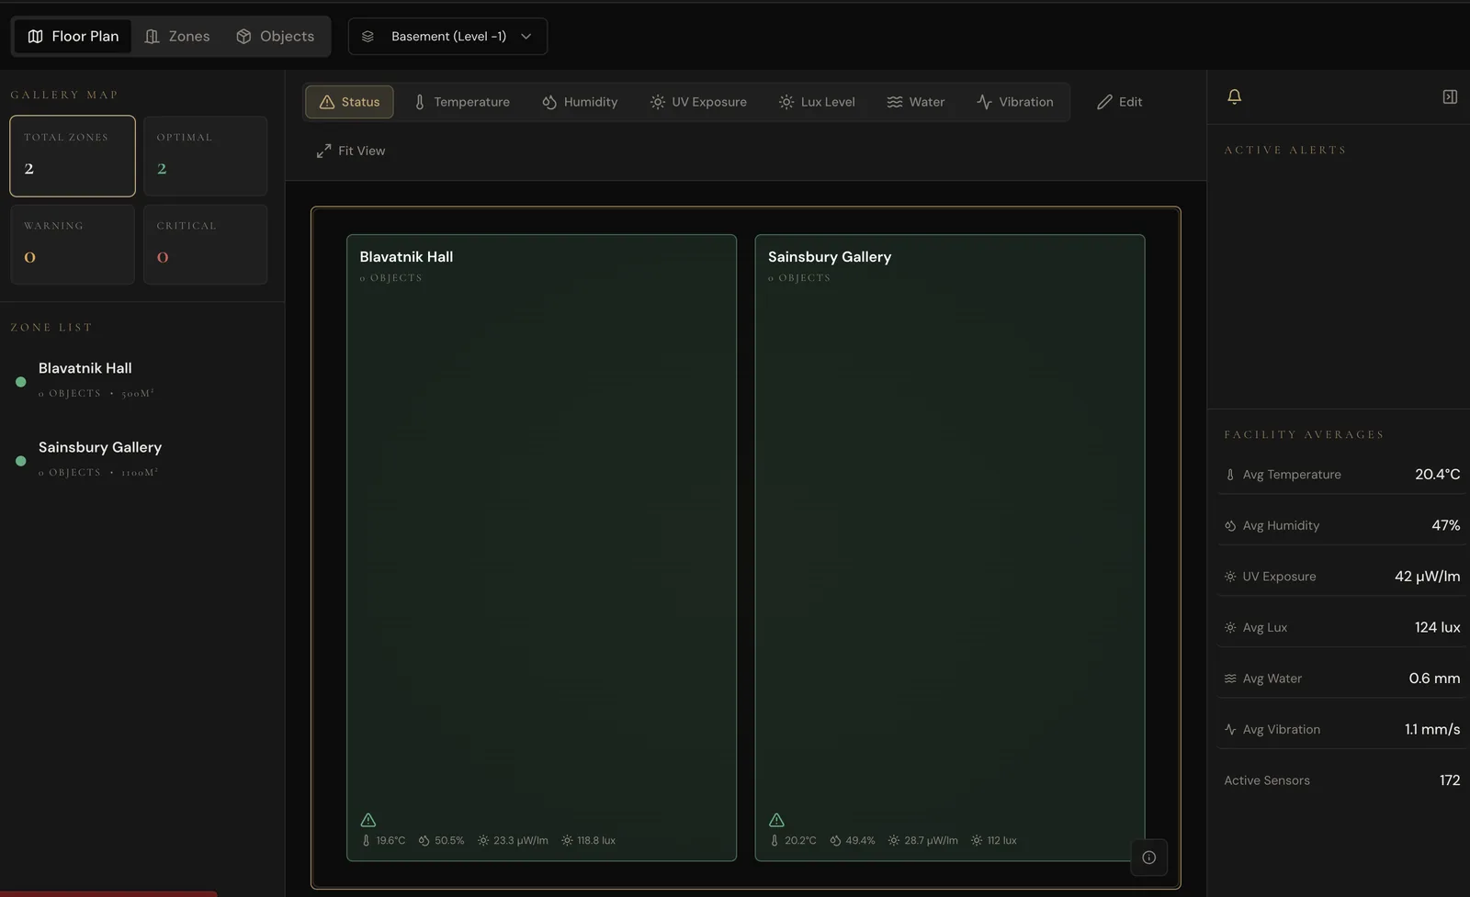Image resolution: width=1470 pixels, height=897 pixels.
Task: Click the thermometer icon beside Avg Temperature
Action: pyautogui.click(x=1230, y=475)
